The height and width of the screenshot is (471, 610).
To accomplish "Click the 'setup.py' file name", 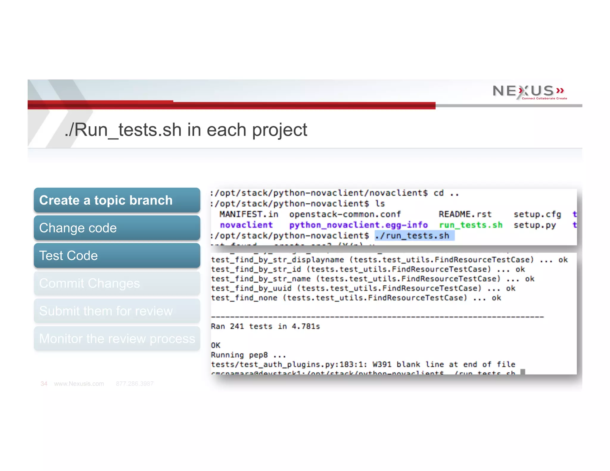I will (x=535, y=225).
